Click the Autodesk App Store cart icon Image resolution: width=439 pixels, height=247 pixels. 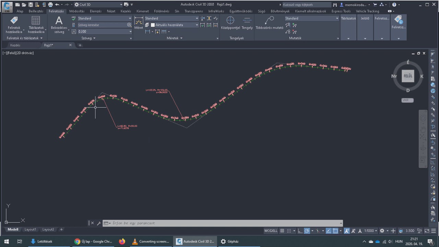[375, 5]
